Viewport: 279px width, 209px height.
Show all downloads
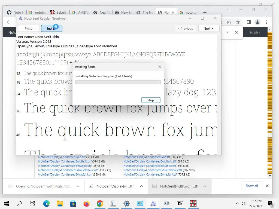point(251,186)
